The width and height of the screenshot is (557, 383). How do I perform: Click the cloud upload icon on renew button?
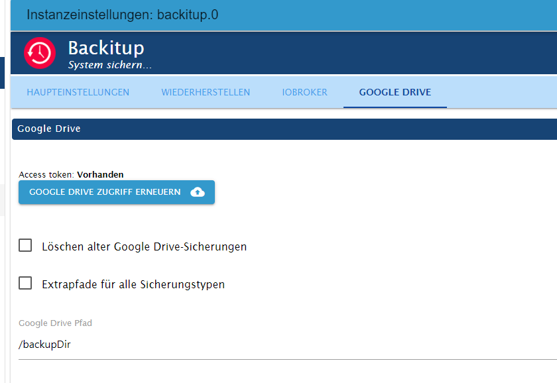[198, 192]
